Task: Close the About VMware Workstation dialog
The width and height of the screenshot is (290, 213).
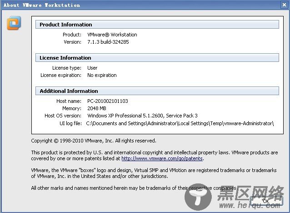Action: coord(284,5)
